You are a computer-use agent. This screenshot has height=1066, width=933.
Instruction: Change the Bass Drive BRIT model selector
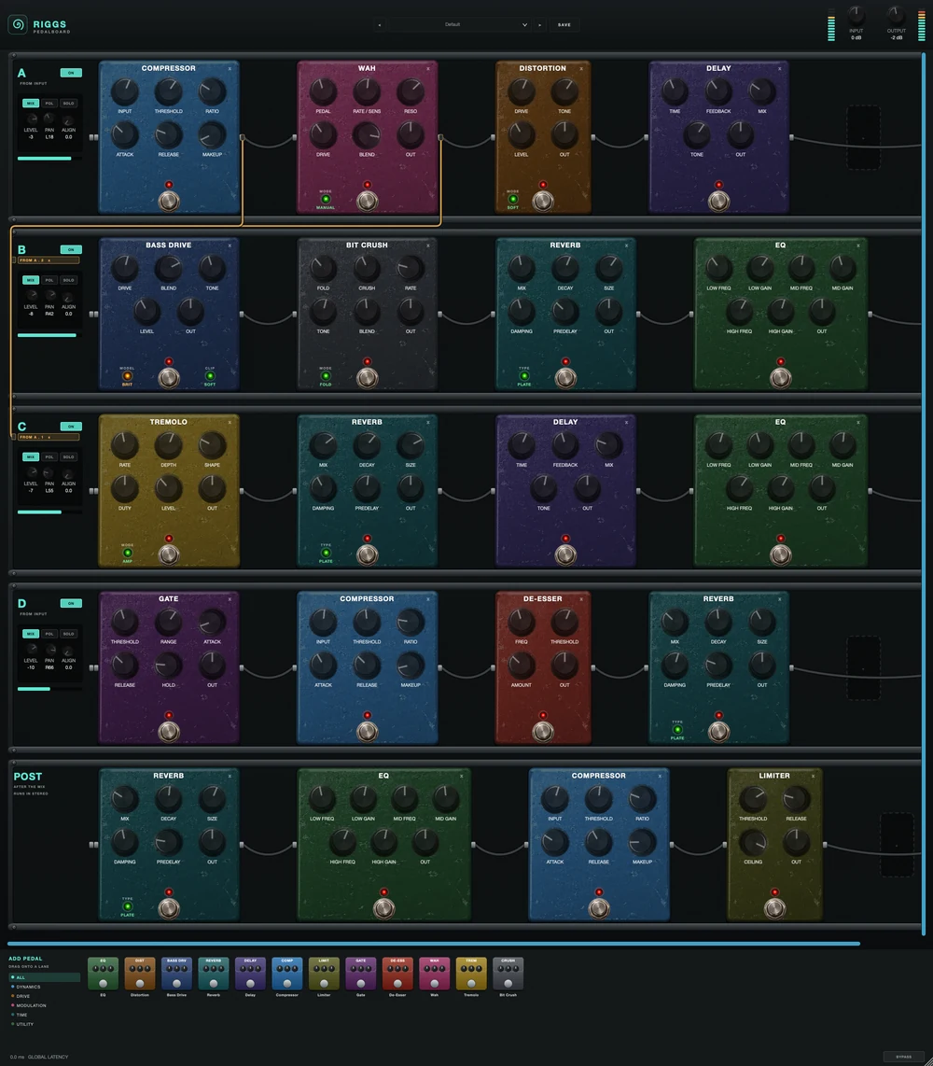point(127,376)
